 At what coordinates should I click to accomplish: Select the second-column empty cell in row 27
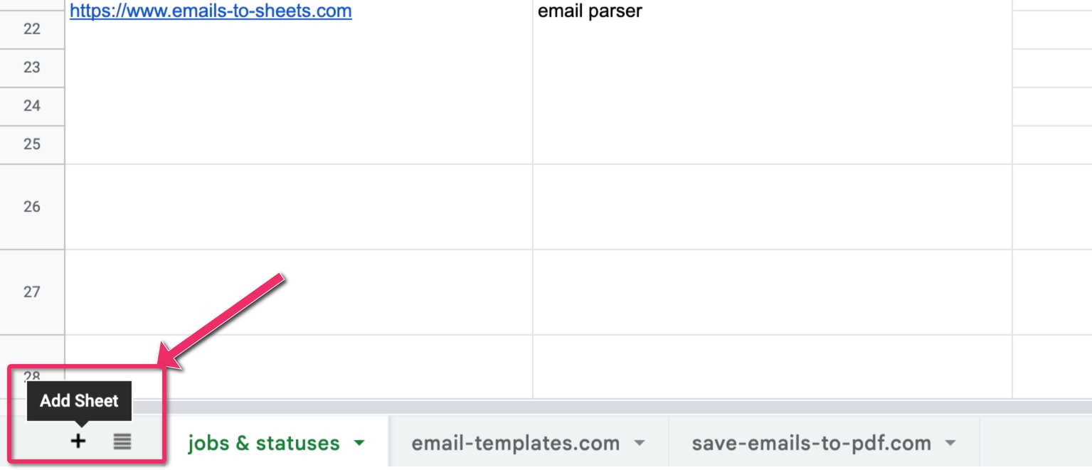pyautogui.click(x=772, y=292)
